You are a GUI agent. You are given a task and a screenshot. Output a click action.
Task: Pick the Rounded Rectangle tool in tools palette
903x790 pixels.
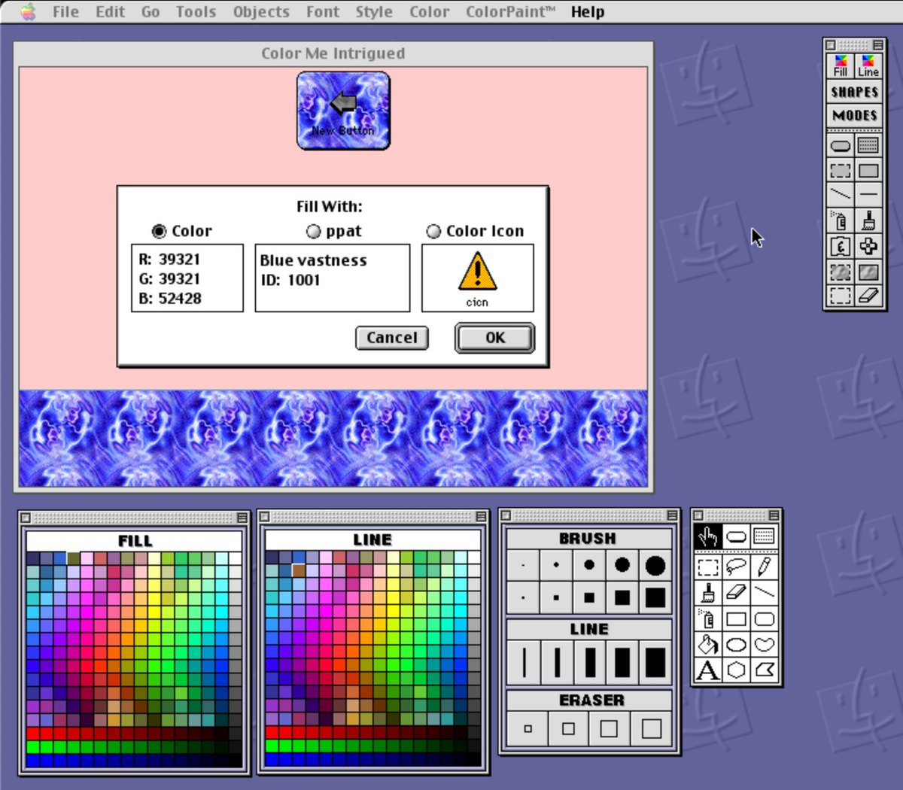(764, 618)
